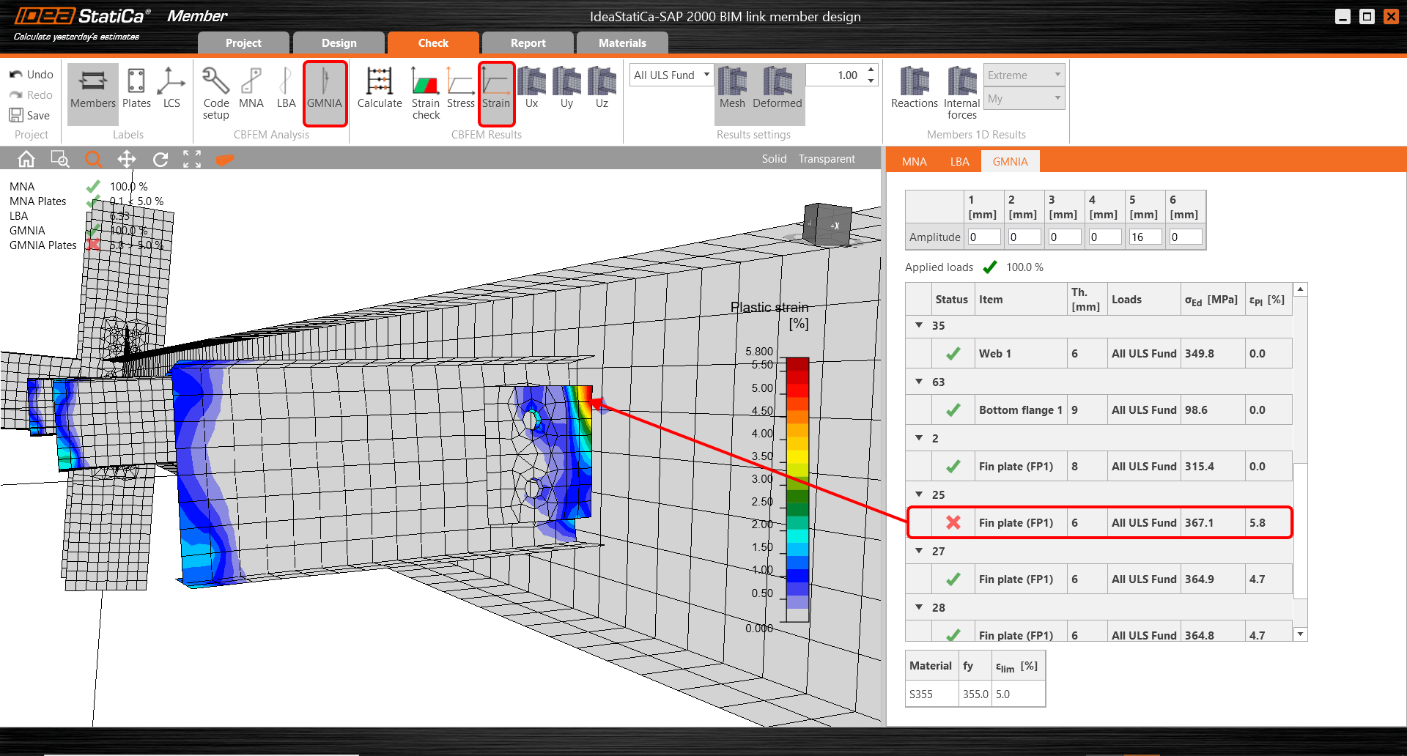This screenshot has height=756, width=1407.
Task: Open the All ULS Fund dropdown
Action: click(x=671, y=75)
